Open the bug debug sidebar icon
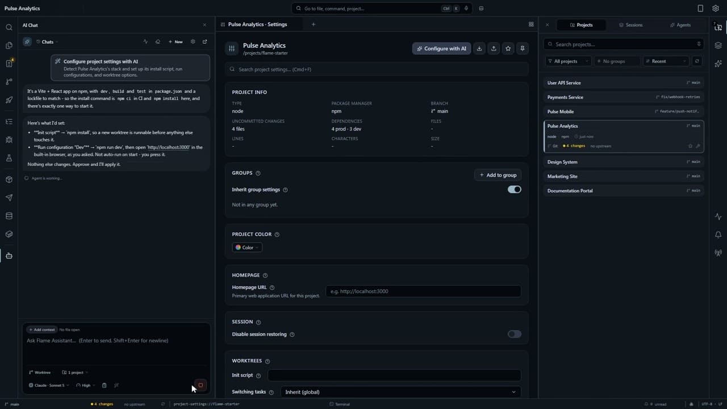 (x=9, y=140)
